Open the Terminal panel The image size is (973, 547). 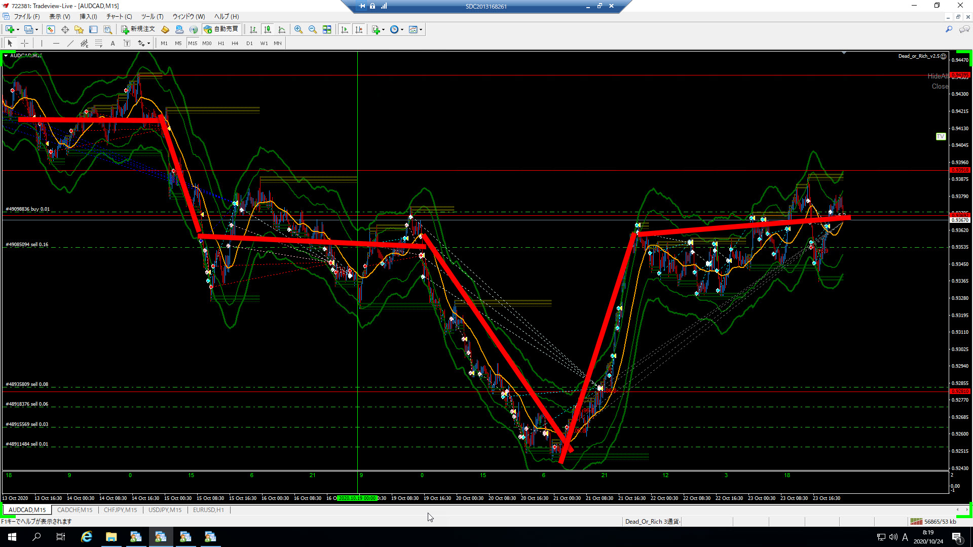pos(93,29)
